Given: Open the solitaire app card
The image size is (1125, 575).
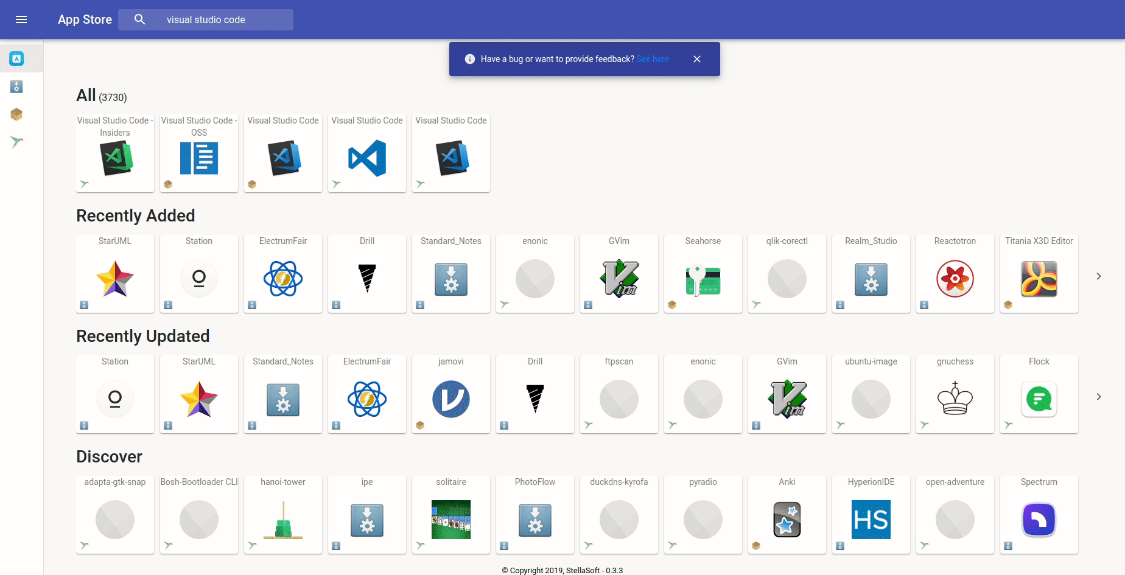Looking at the screenshot, I should (451, 515).
